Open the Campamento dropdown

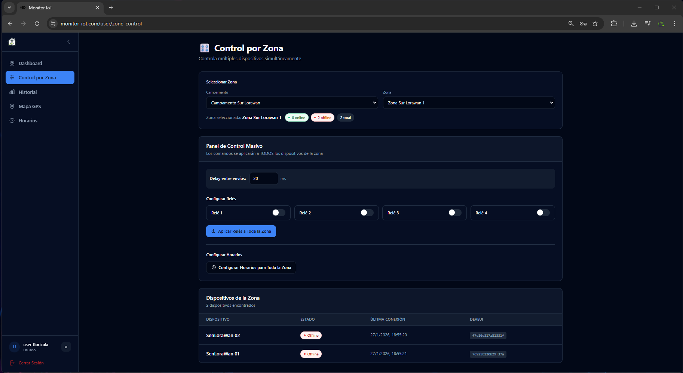click(x=292, y=103)
